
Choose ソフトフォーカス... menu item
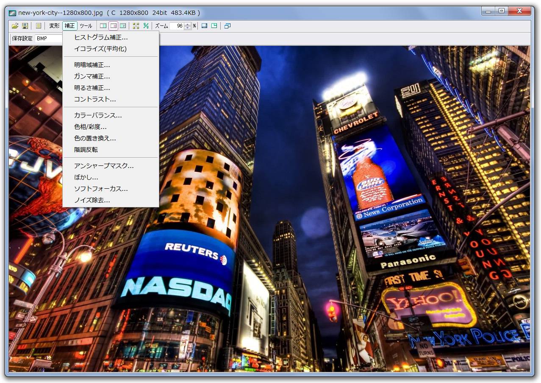click(111, 189)
